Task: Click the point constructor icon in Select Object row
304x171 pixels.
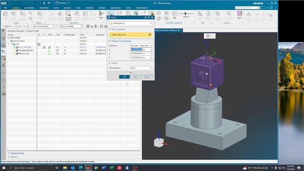Action: (150, 35)
